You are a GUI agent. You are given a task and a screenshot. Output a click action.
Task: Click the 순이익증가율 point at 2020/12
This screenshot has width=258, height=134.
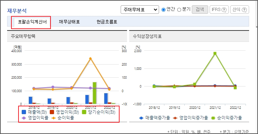[195, 84]
